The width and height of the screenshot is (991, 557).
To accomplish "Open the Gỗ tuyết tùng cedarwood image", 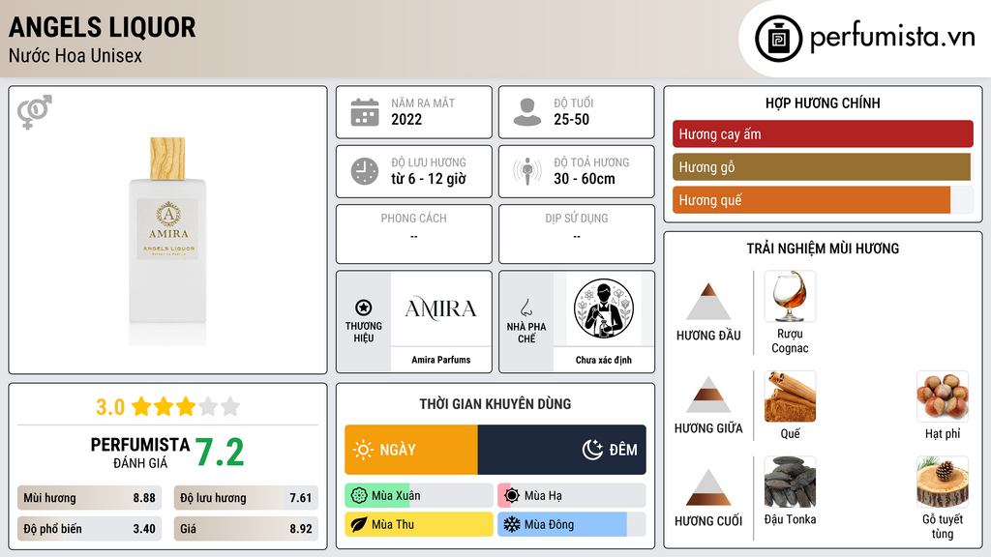I will (943, 482).
